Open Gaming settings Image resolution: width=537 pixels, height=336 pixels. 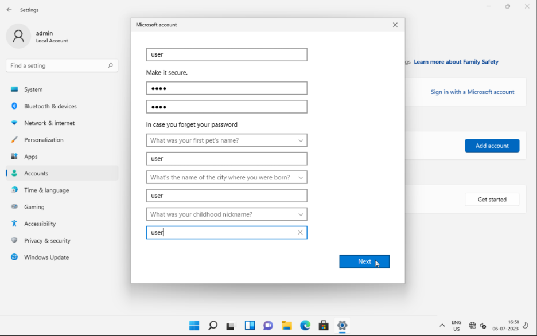click(62, 206)
